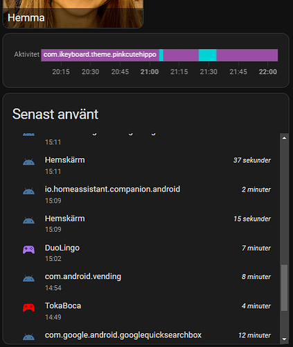Click Android icon beside io.homeassistant.companion.android
Viewport: 293px width, 347px height.
[x=28, y=192]
